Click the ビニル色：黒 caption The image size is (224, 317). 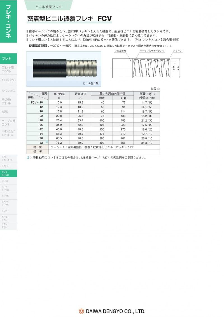[x=90, y=83]
